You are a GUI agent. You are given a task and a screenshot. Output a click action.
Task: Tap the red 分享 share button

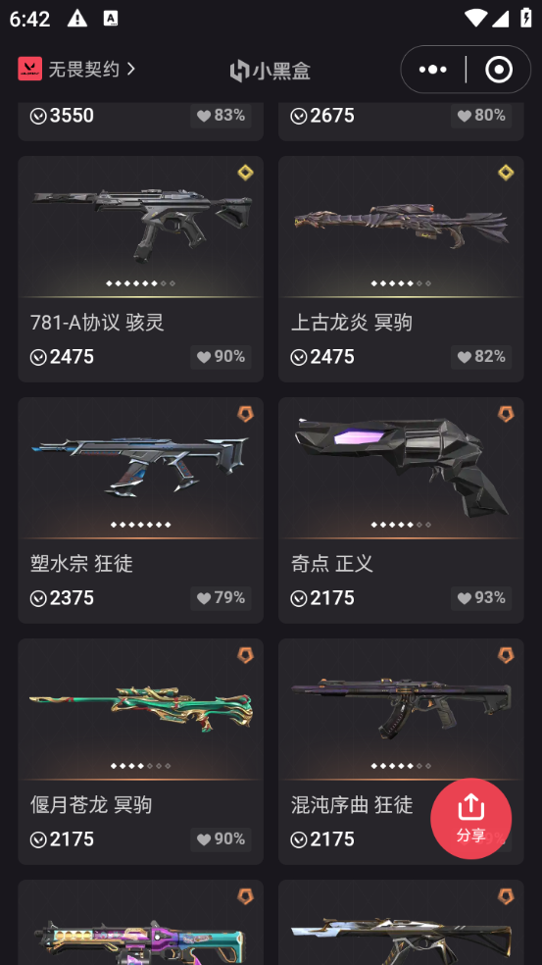(470, 819)
